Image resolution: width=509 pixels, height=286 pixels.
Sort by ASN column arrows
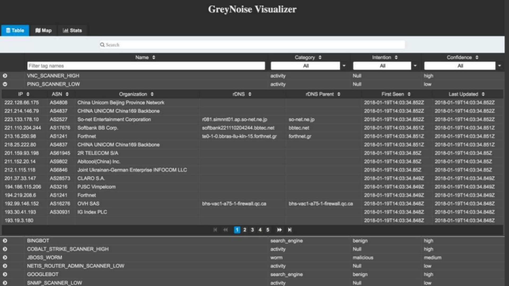coord(67,94)
